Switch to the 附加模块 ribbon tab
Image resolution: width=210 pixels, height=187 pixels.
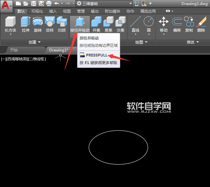(x=113, y=11)
